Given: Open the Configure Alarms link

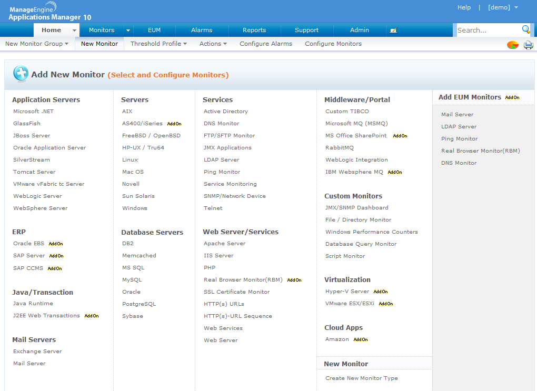Looking at the screenshot, I should pyautogui.click(x=266, y=44).
